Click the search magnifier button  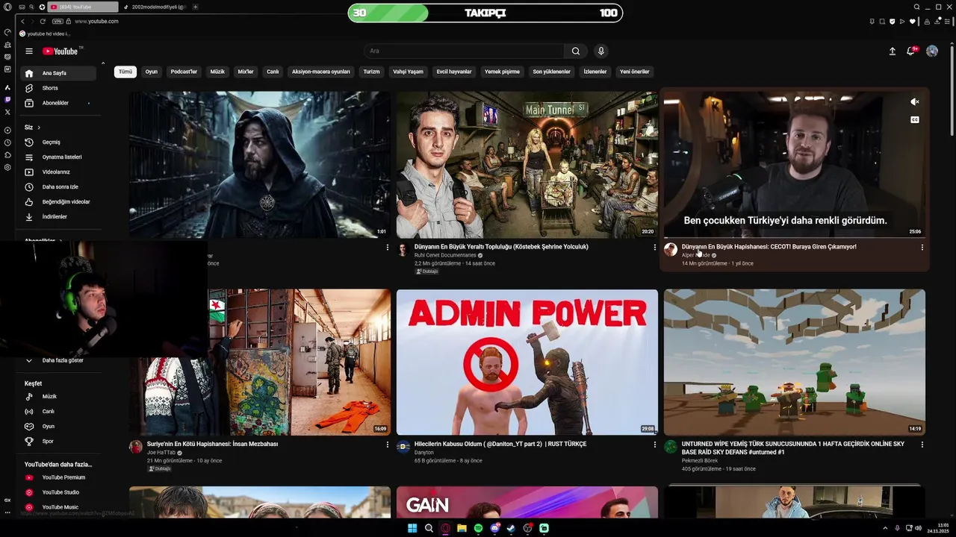coord(576,51)
